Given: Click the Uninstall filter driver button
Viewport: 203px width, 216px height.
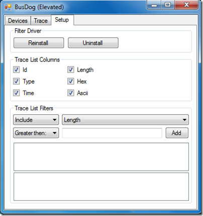Looking at the screenshot, I should pyautogui.click(x=93, y=43).
